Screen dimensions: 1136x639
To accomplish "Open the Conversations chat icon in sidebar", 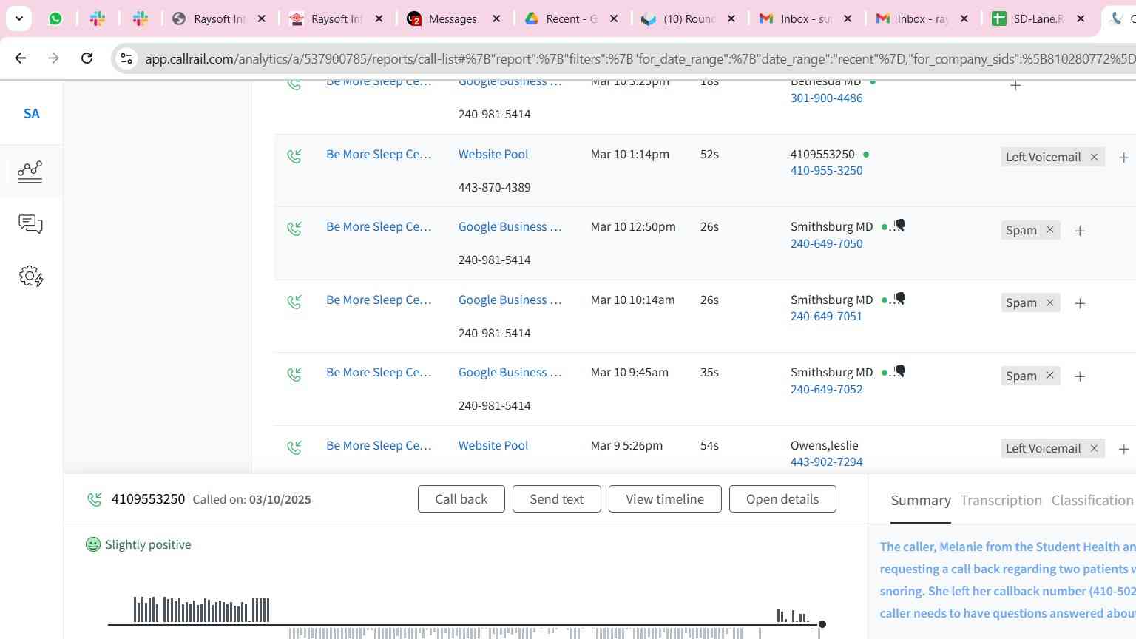I will pyautogui.click(x=30, y=224).
